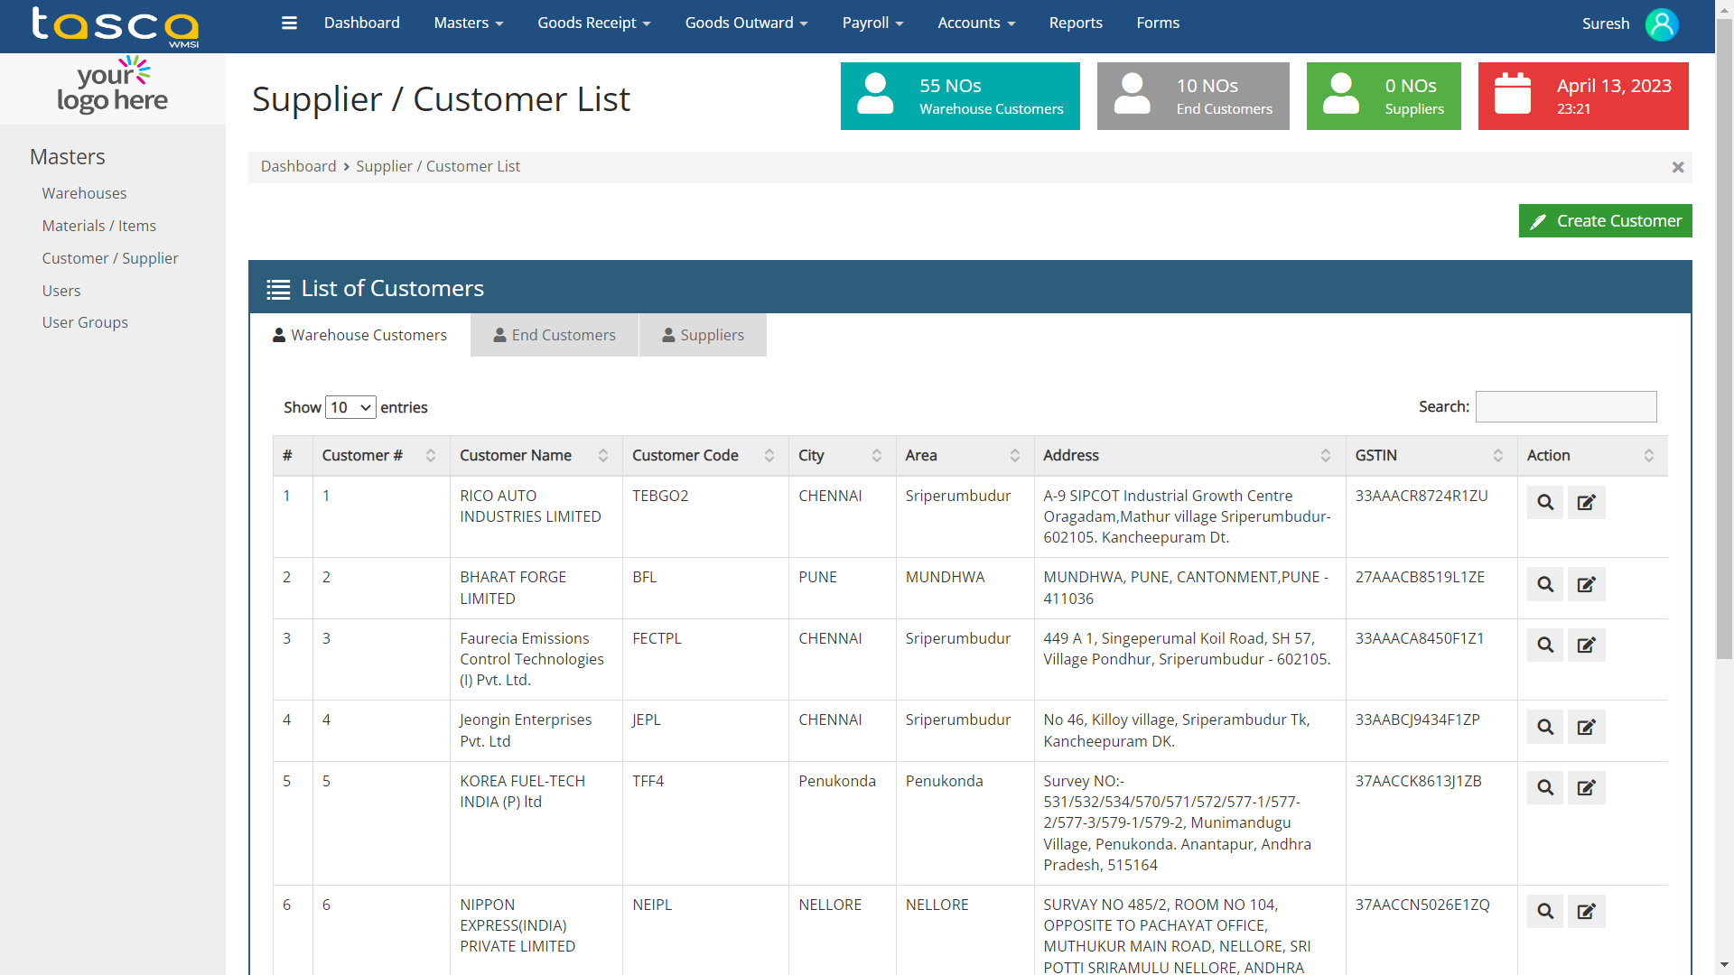View details of RICO AUTO INDUSTRIES row
Viewport: 1734px width, 975px height.
click(1545, 502)
